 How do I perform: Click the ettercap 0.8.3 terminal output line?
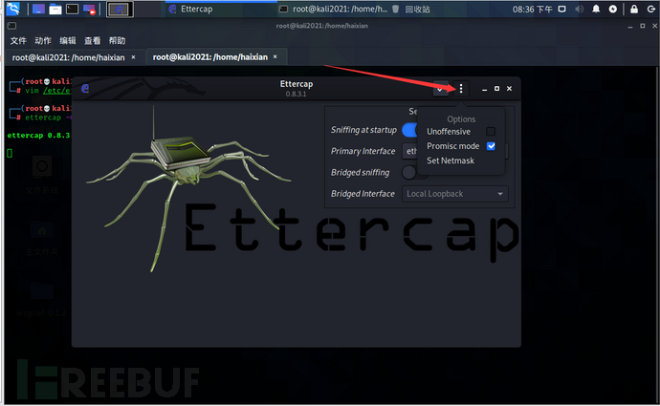(38, 136)
